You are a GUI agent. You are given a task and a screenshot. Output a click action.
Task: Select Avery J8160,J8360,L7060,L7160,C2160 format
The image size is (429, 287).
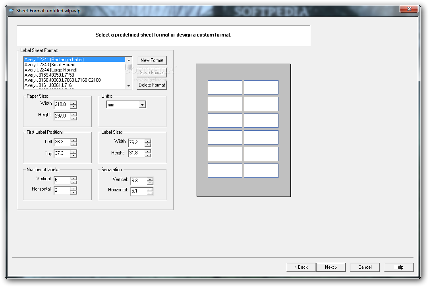pyautogui.click(x=74, y=80)
